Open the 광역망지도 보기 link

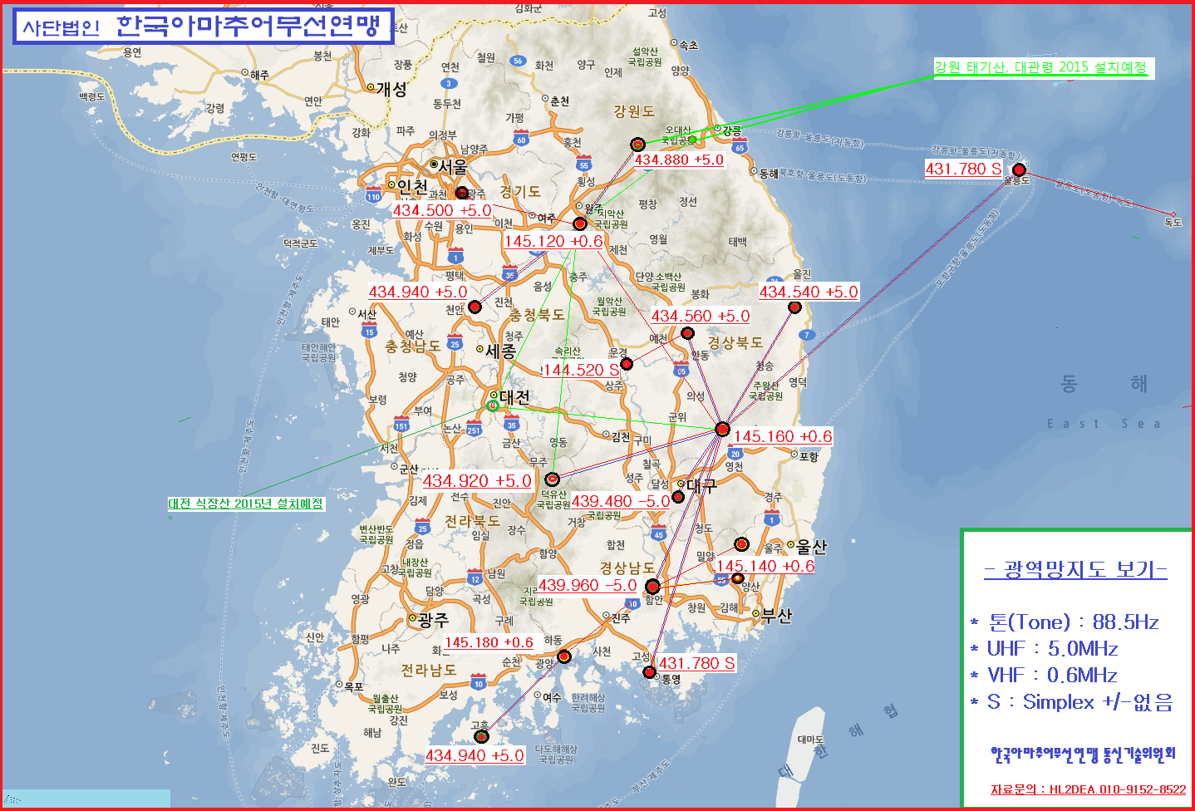1075,570
